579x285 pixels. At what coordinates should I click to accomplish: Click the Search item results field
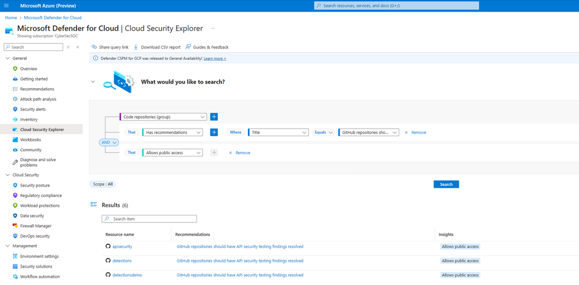[149, 219]
